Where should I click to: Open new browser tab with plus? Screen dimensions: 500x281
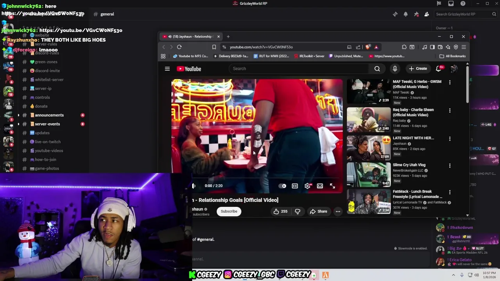point(229,36)
